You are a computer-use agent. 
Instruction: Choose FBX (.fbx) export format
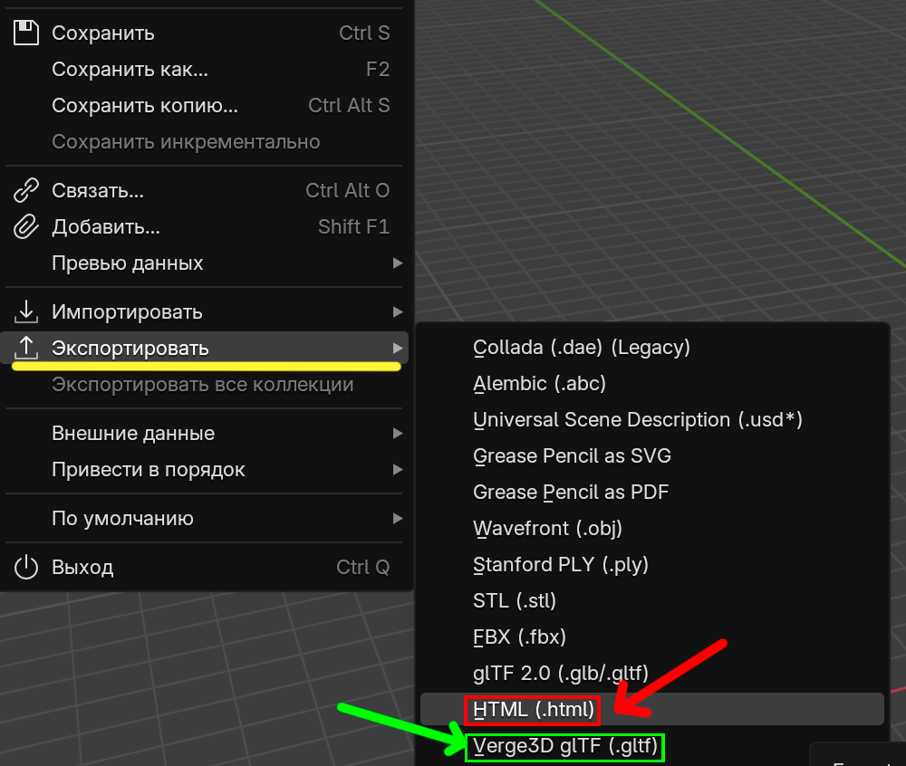(652, 637)
